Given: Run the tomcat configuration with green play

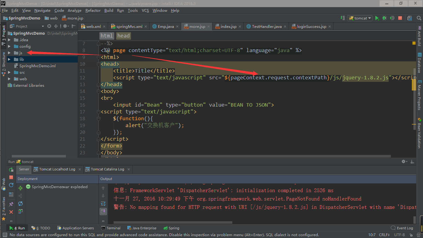Looking at the screenshot, I should (377, 18).
